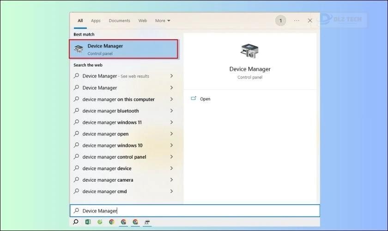Switch to the All tab

pyautogui.click(x=80, y=20)
